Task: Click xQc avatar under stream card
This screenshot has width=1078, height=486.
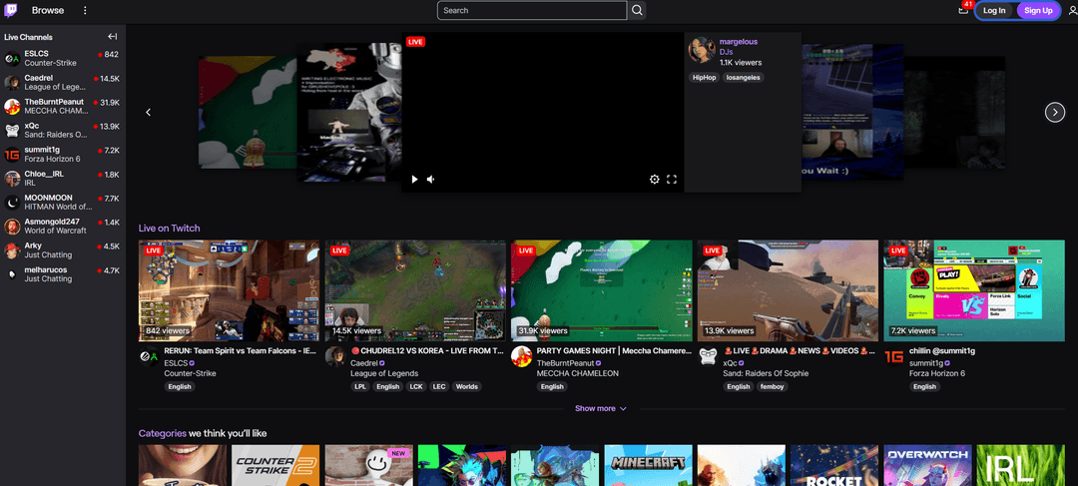Action: (708, 357)
